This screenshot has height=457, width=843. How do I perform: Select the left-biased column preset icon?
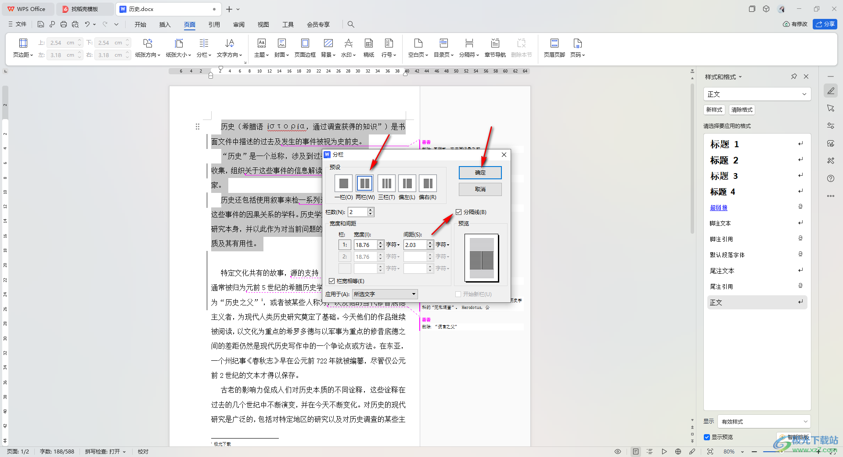tap(407, 183)
